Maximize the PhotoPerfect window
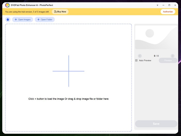Viewport: 181px width, 136px height. click(169, 5)
